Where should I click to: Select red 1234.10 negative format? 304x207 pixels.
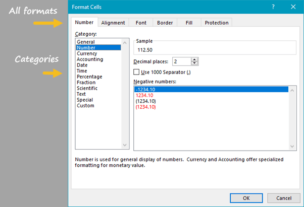coord(211,95)
